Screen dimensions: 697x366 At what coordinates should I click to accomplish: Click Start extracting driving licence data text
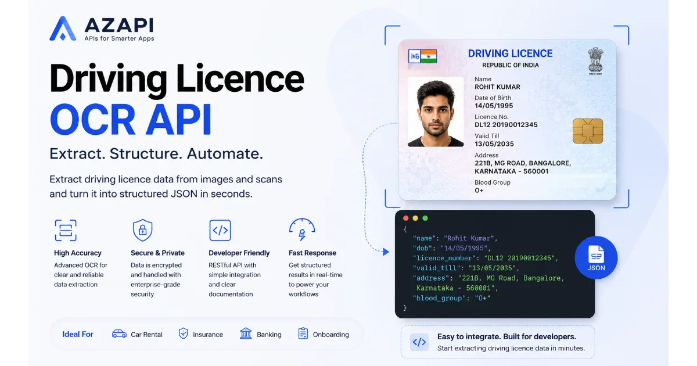(x=511, y=349)
